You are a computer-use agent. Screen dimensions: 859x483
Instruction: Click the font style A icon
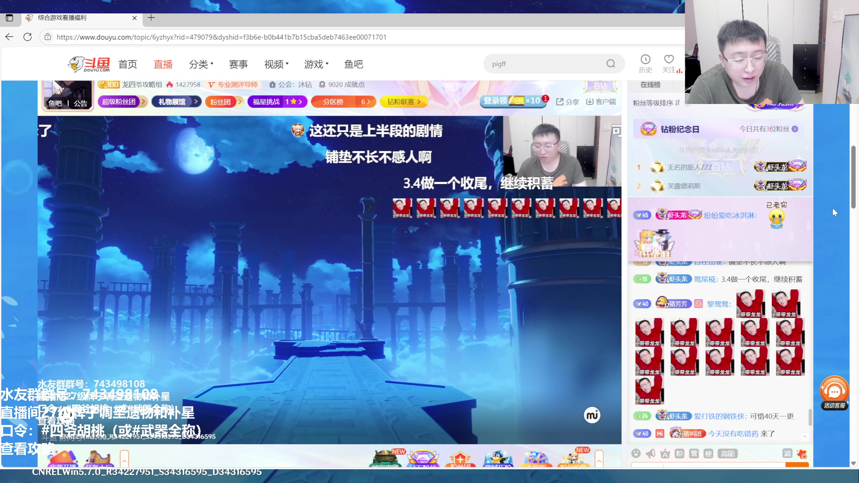tap(665, 454)
